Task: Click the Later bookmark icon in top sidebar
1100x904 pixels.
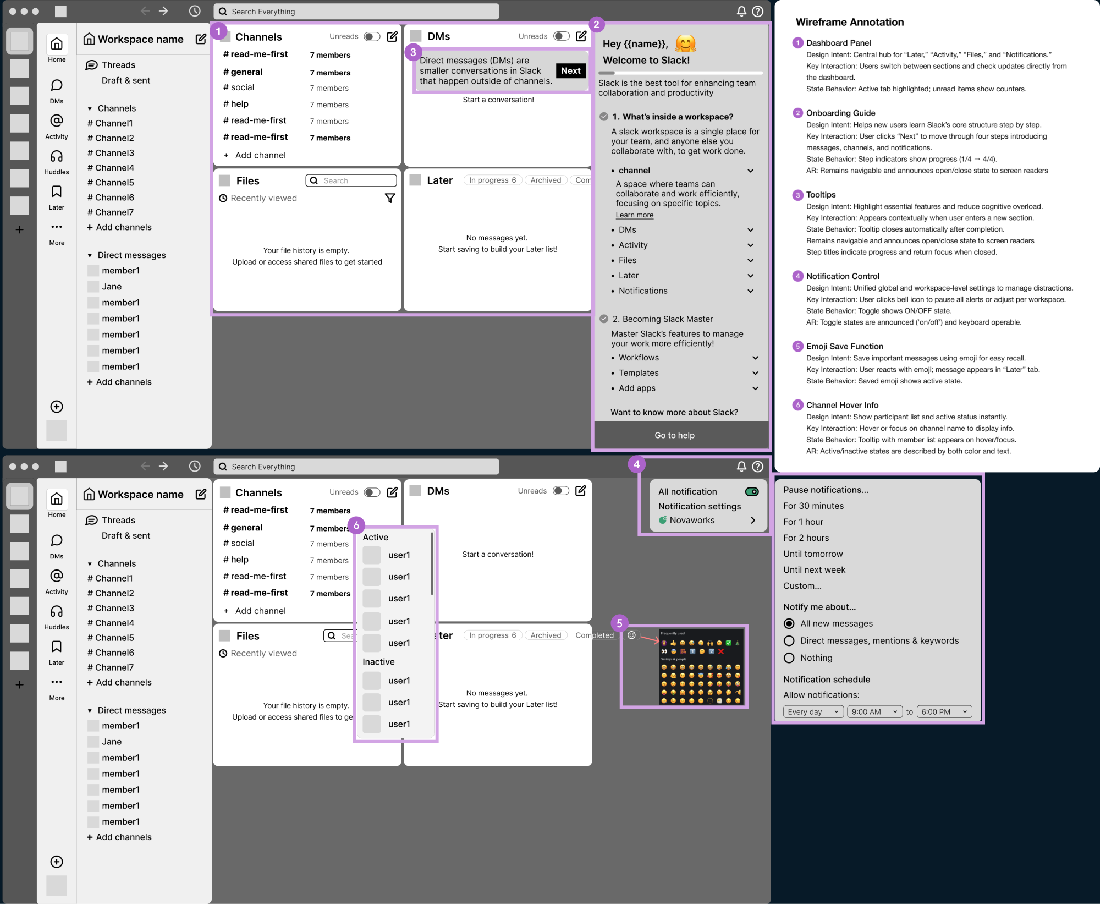Action: 57,191
